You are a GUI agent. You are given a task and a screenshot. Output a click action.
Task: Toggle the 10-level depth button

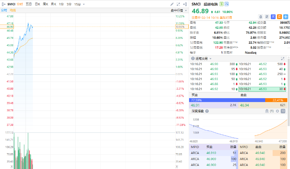[283, 111]
